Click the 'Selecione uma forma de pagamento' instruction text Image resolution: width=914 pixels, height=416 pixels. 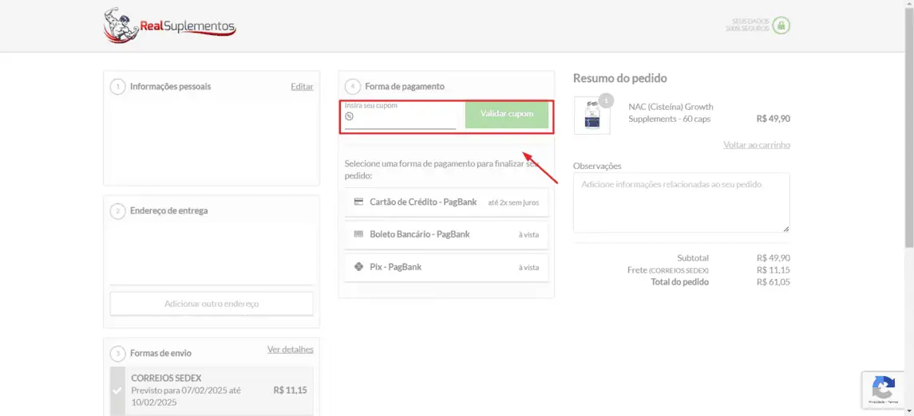[442, 169]
